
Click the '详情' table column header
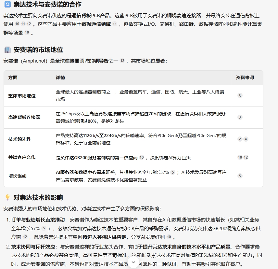(x=60, y=78)
